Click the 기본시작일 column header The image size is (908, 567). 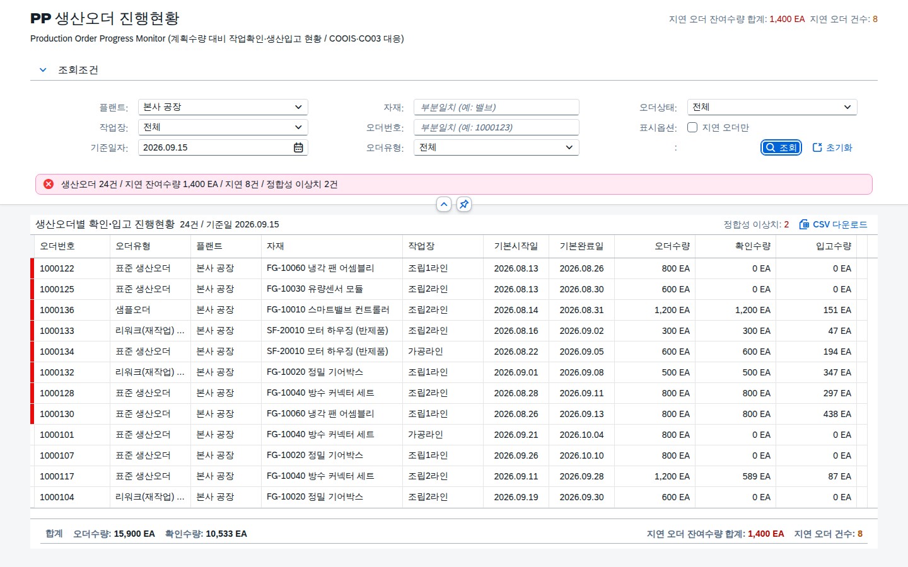tap(516, 246)
